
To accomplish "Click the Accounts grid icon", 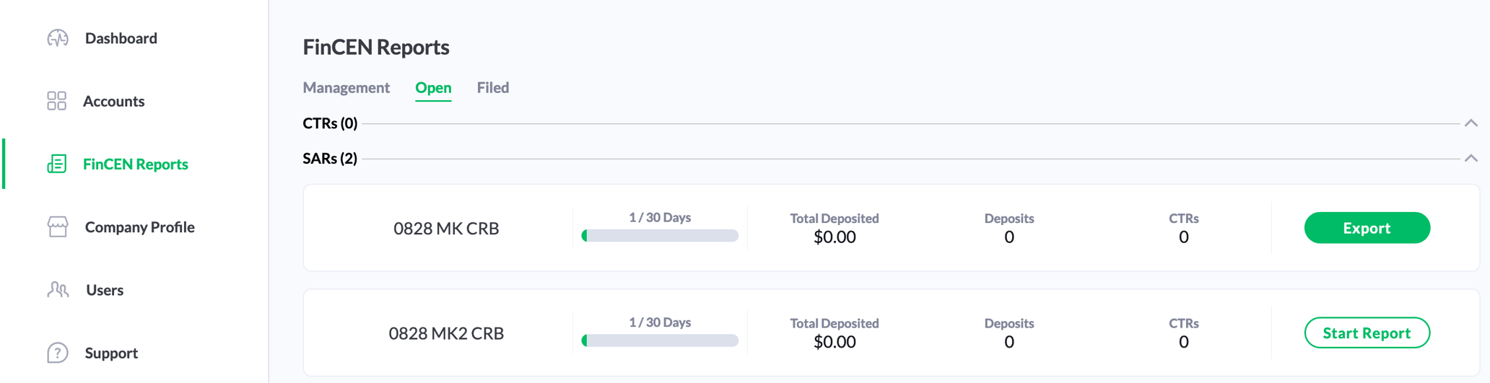I will tap(57, 101).
